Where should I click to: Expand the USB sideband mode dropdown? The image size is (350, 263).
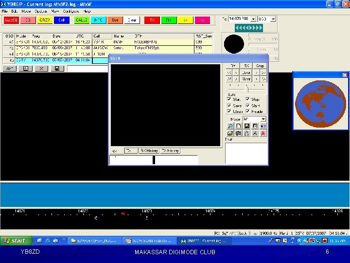coord(273,19)
